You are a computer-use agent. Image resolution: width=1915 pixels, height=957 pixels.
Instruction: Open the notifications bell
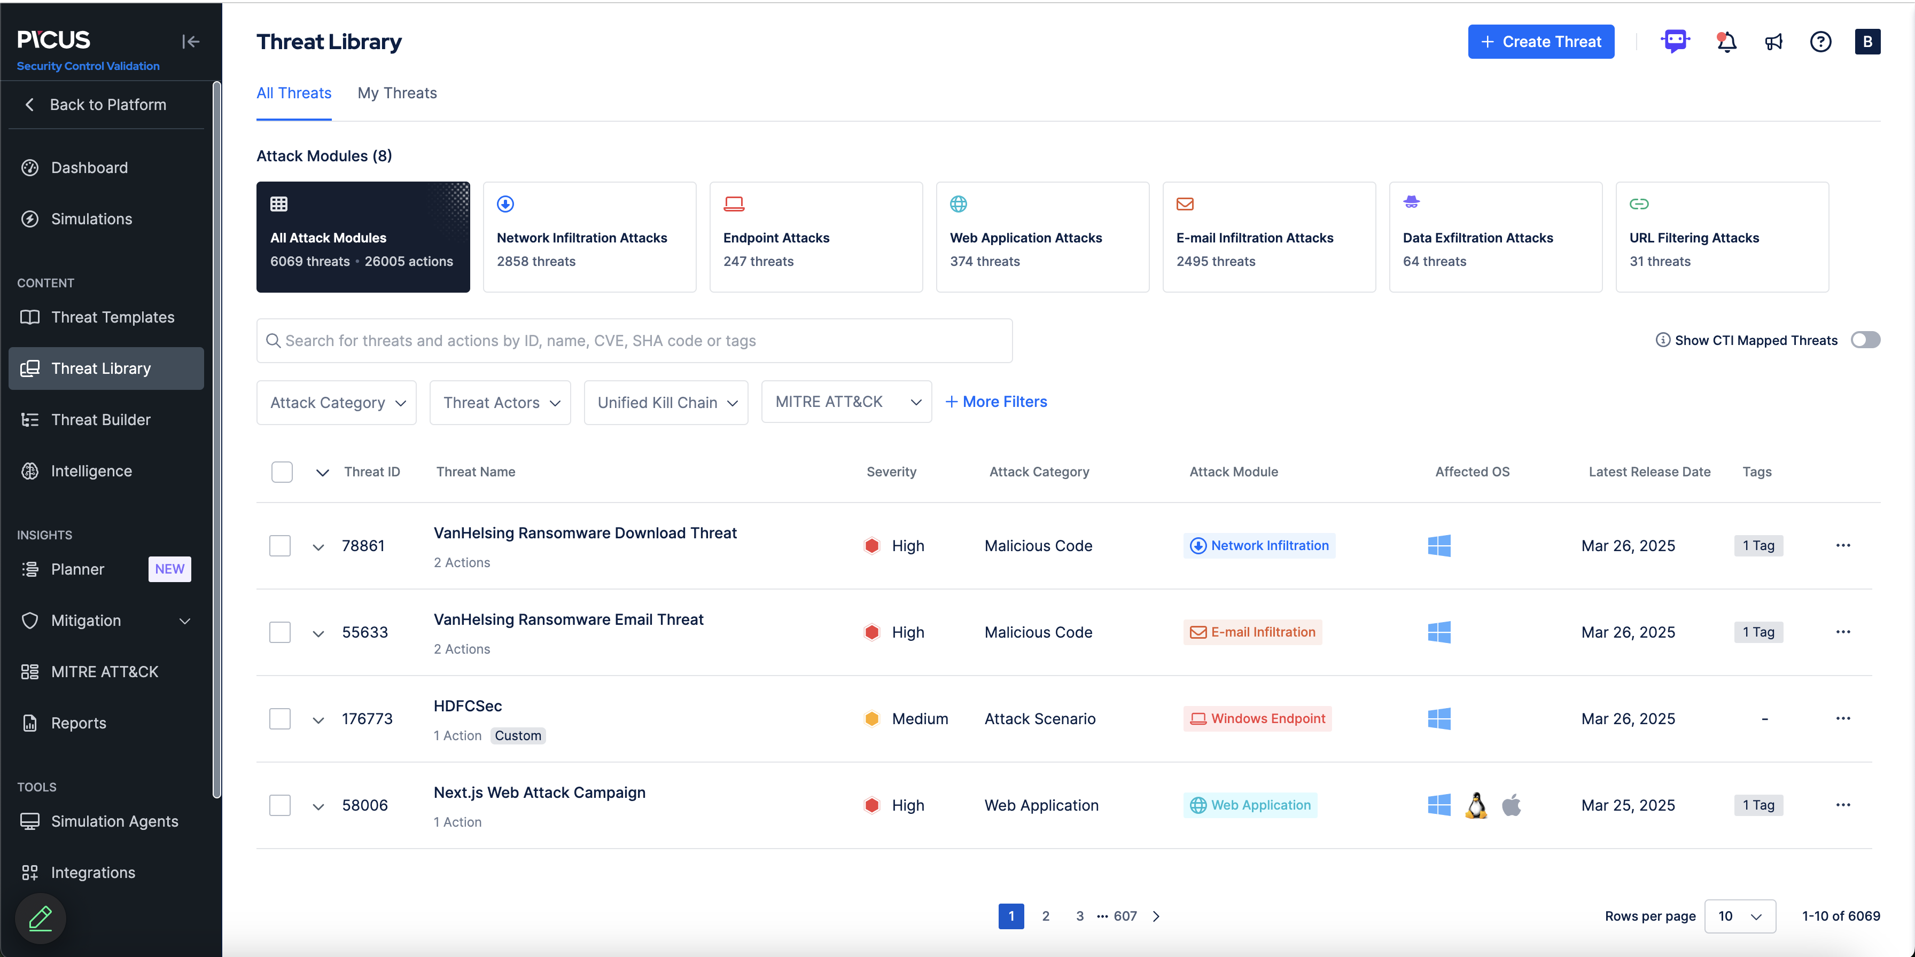coord(1726,42)
